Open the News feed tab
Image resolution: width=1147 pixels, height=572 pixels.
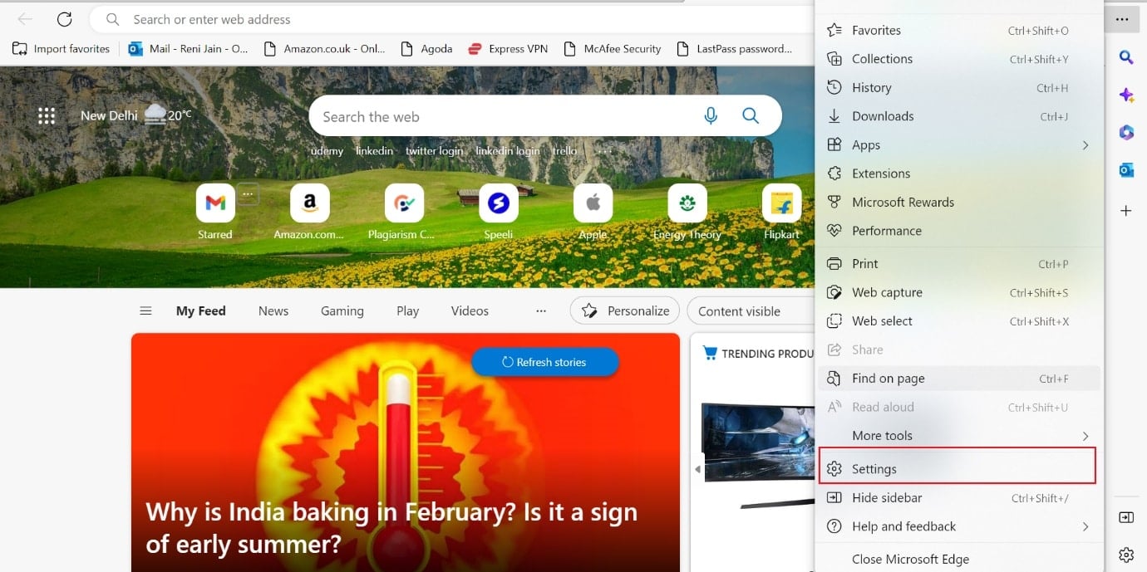point(273,310)
